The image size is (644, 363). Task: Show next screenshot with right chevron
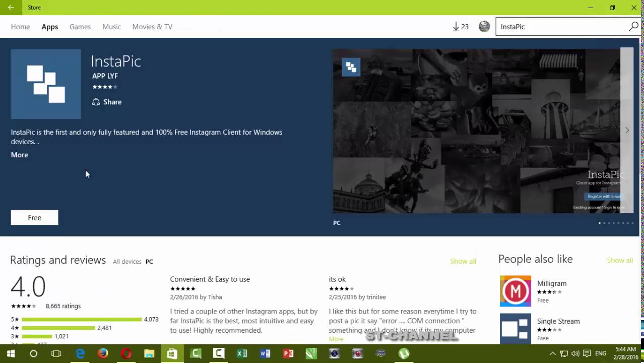point(627,130)
